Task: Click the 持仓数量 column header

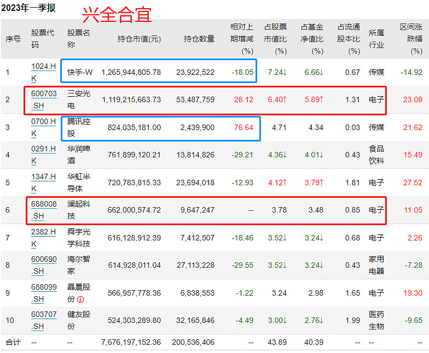Action: [x=199, y=39]
